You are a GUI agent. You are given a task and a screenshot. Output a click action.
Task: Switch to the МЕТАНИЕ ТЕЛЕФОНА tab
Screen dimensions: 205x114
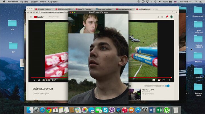pos(44,9)
